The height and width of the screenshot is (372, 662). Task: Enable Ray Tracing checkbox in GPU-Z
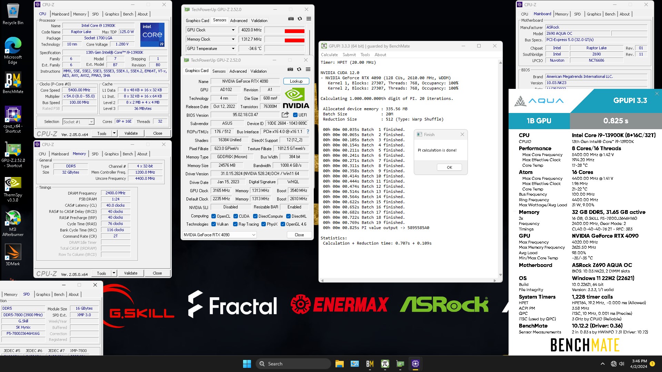click(235, 224)
